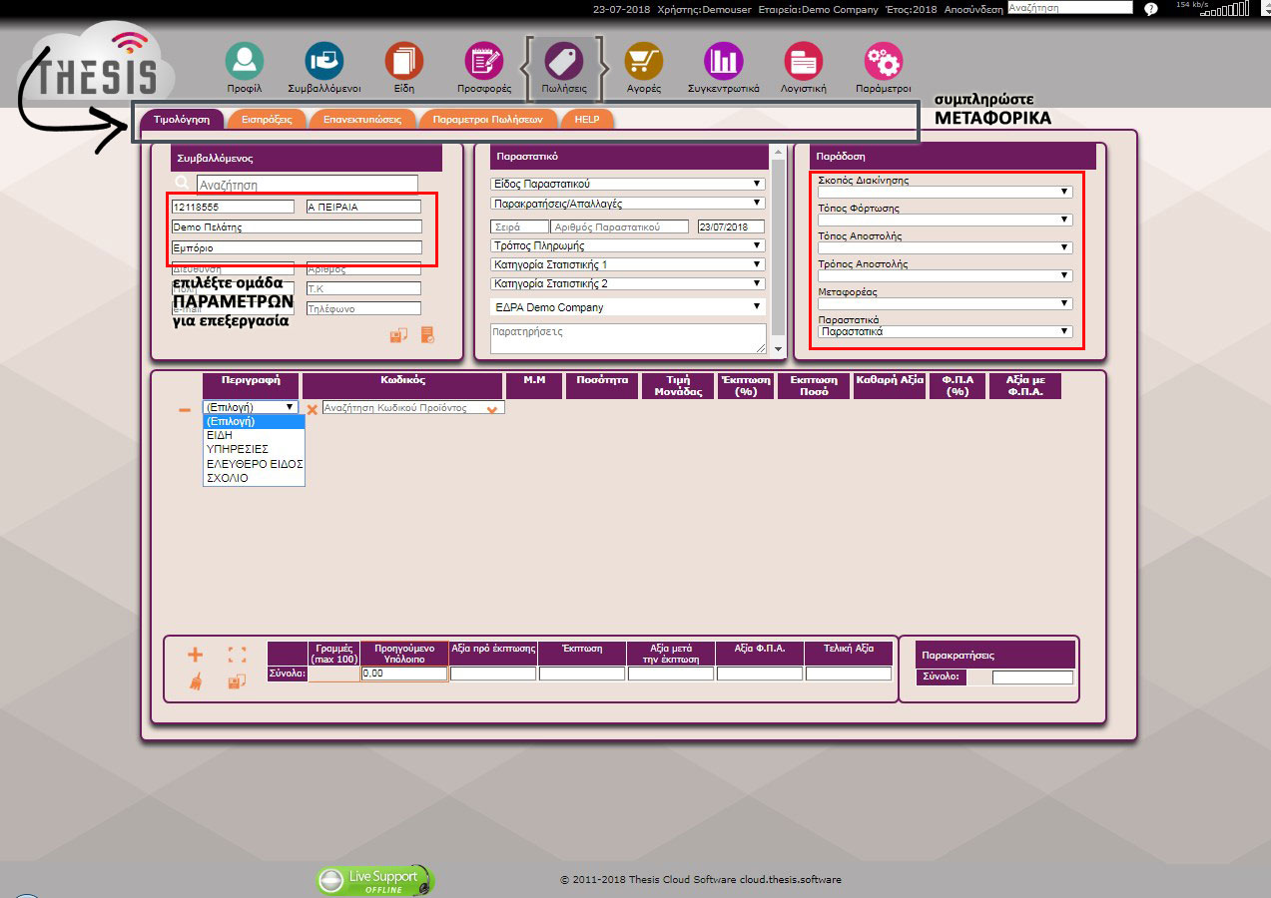Open the Συμβαλλόμενοι handshake icon
This screenshot has height=898, width=1271.
point(323,61)
